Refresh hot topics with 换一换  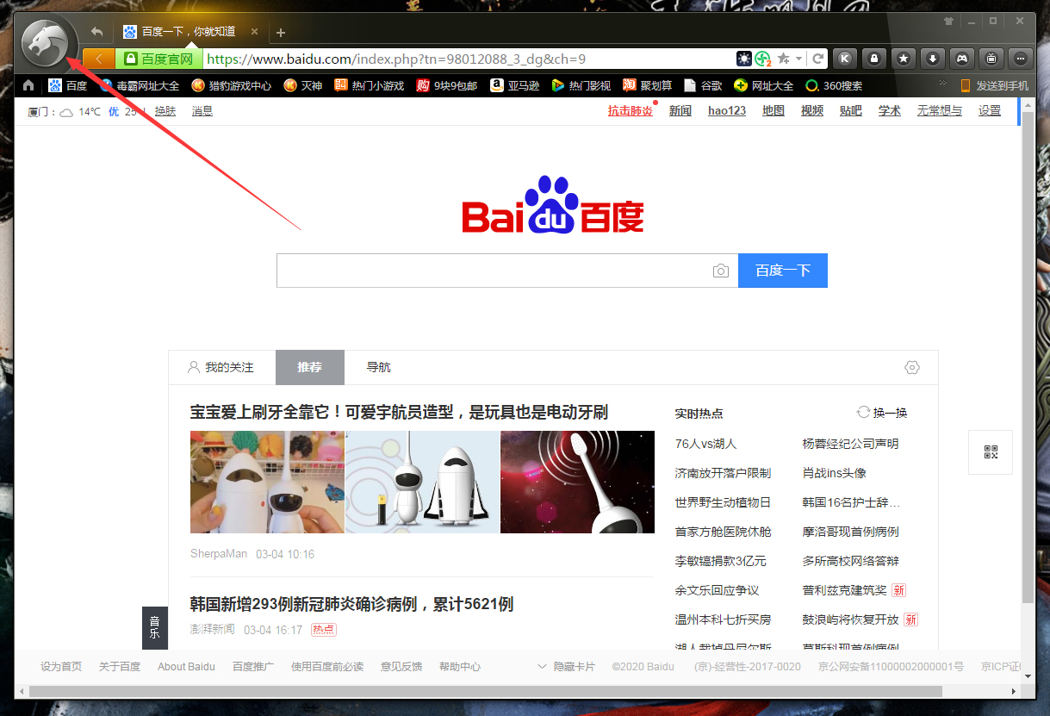[880, 413]
